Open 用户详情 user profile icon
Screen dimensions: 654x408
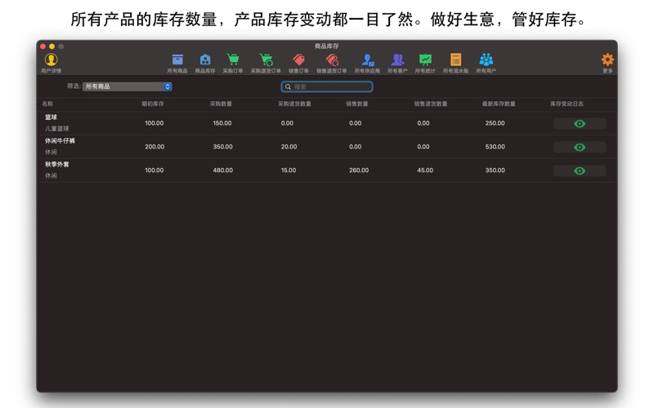click(x=51, y=60)
